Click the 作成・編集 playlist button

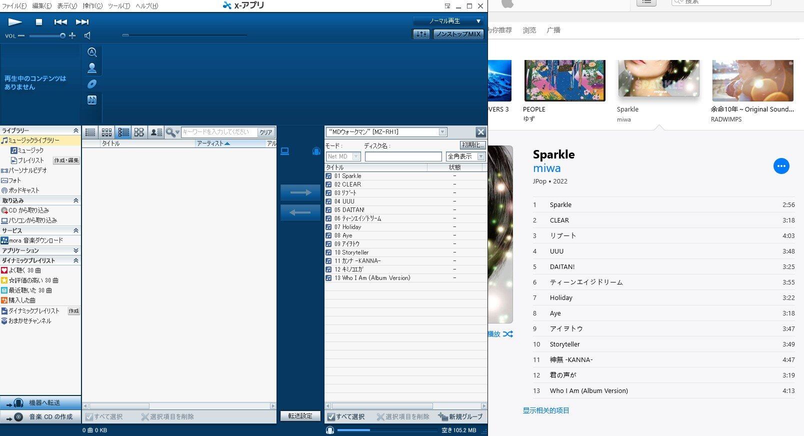pos(66,160)
